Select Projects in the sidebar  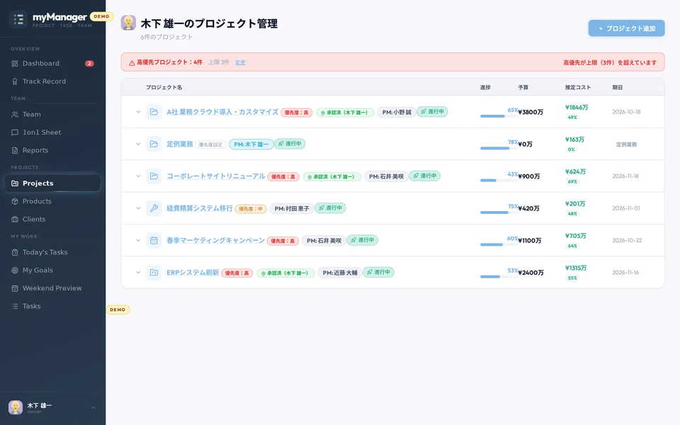tap(52, 183)
